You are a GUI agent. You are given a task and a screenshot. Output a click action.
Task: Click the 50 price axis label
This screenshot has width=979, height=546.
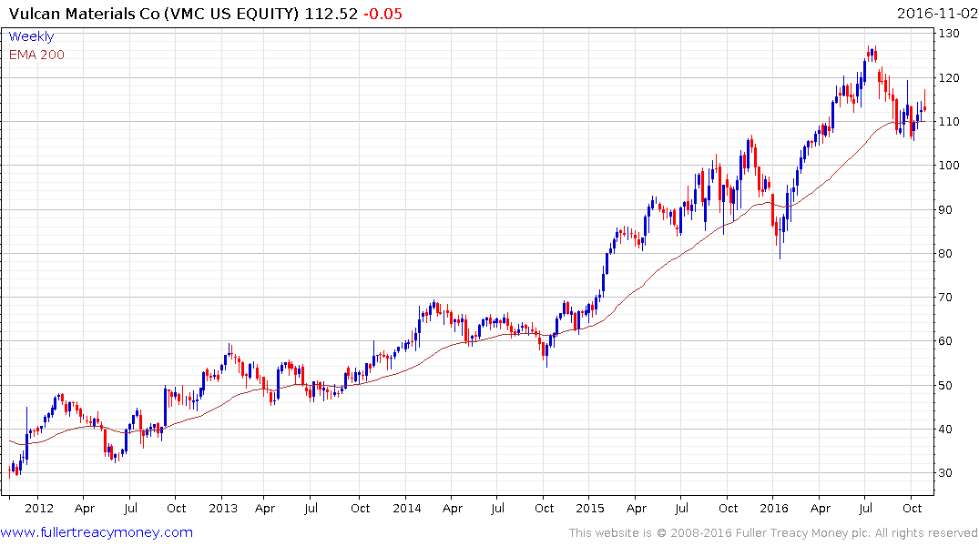945,385
